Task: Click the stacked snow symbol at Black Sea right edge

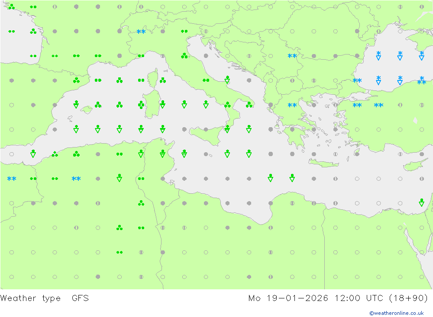Action: tap(421, 80)
